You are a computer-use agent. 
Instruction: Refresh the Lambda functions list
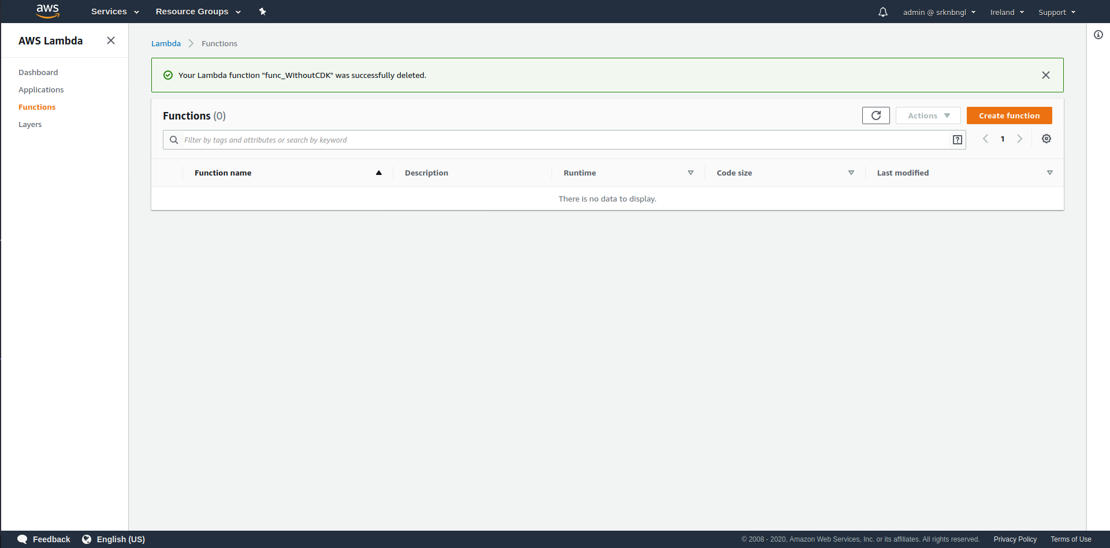point(876,115)
